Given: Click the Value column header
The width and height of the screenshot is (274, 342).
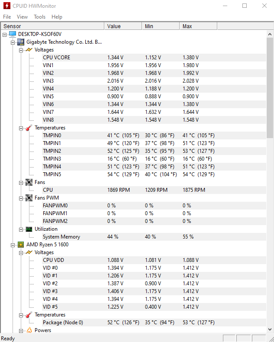Looking at the screenshot, I should coord(123,26).
